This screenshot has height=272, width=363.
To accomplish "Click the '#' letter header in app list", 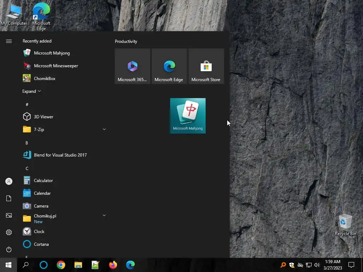I will click(x=27, y=104).
